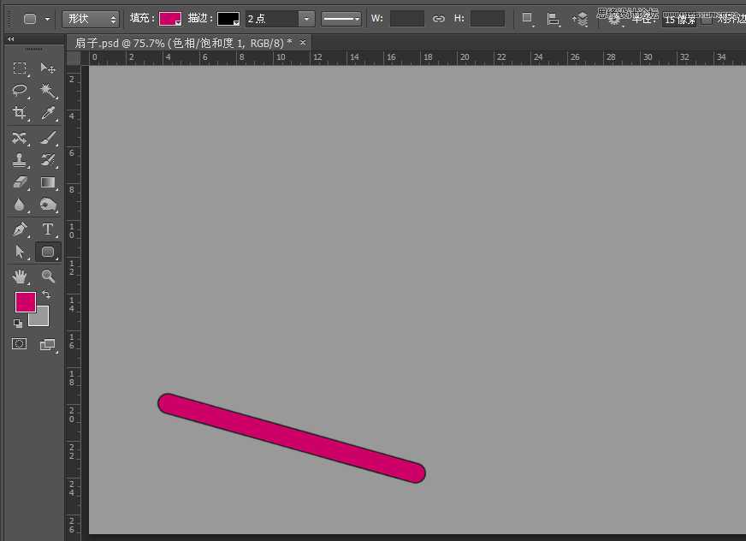Open the path operations button in options bar
Image resolution: width=746 pixels, height=541 pixels.
click(x=528, y=19)
